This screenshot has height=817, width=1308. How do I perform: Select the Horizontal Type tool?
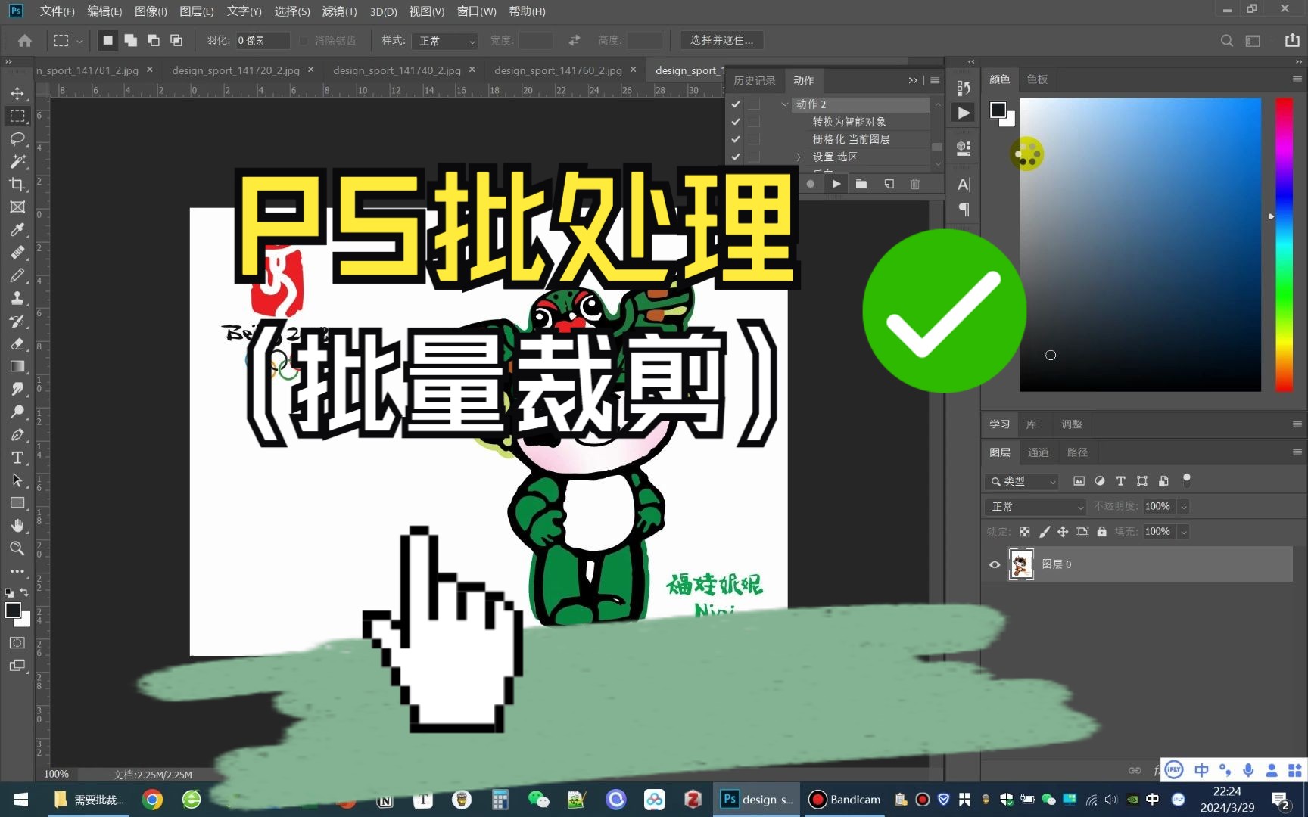click(x=17, y=457)
